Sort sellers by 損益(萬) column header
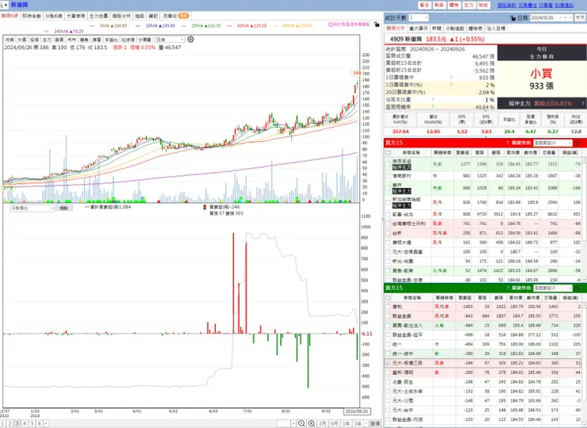 click(x=570, y=298)
